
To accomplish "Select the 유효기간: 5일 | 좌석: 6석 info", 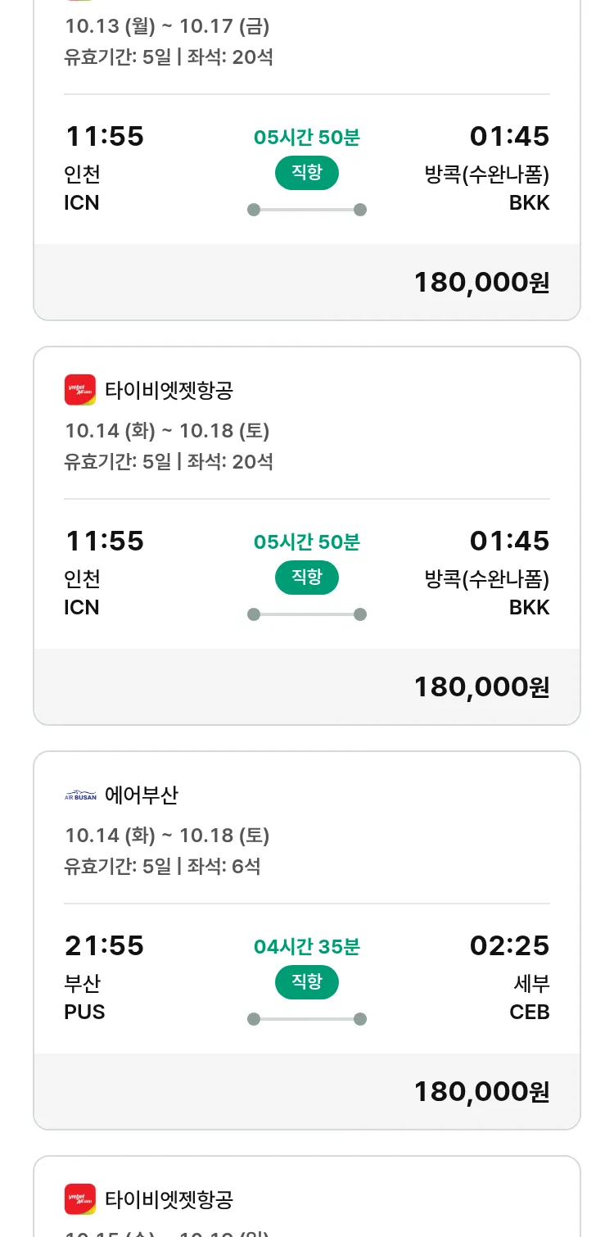I will tap(162, 866).
